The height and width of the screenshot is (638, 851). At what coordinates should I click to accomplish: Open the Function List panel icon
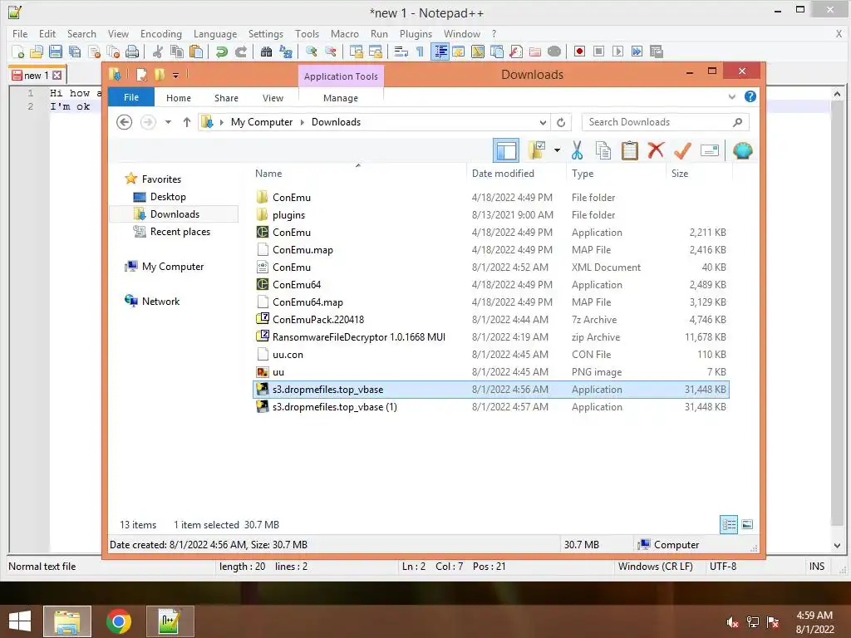(516, 52)
